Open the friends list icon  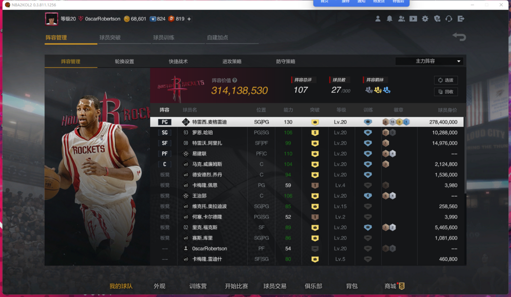click(x=402, y=19)
